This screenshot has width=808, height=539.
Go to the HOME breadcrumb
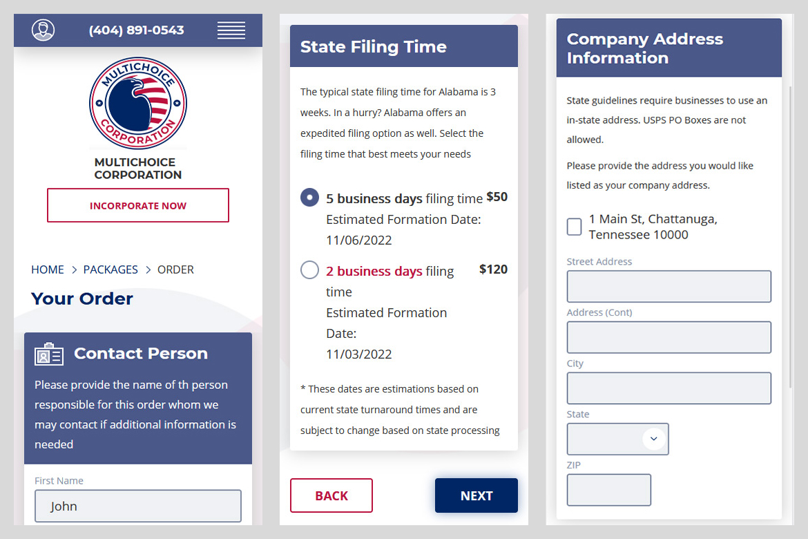pos(48,269)
